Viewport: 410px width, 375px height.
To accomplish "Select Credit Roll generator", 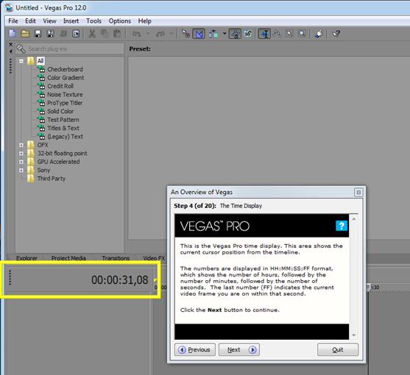I will point(60,86).
